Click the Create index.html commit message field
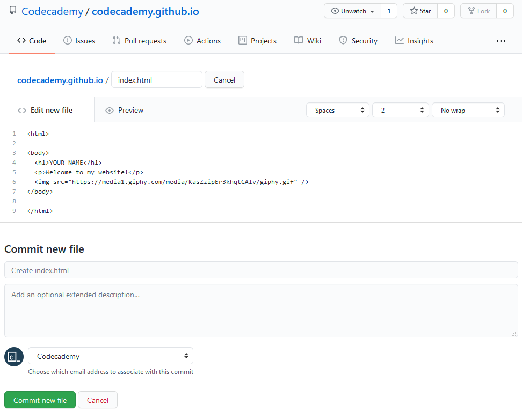The height and width of the screenshot is (412, 522). click(261, 270)
